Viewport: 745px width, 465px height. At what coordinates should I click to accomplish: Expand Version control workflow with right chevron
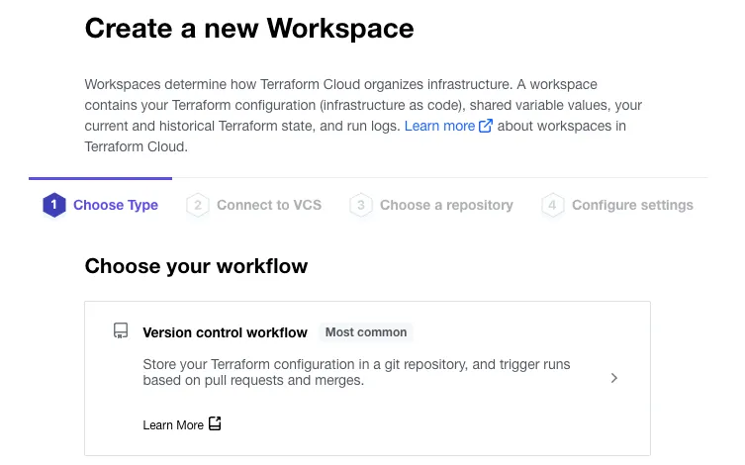pyautogui.click(x=614, y=378)
